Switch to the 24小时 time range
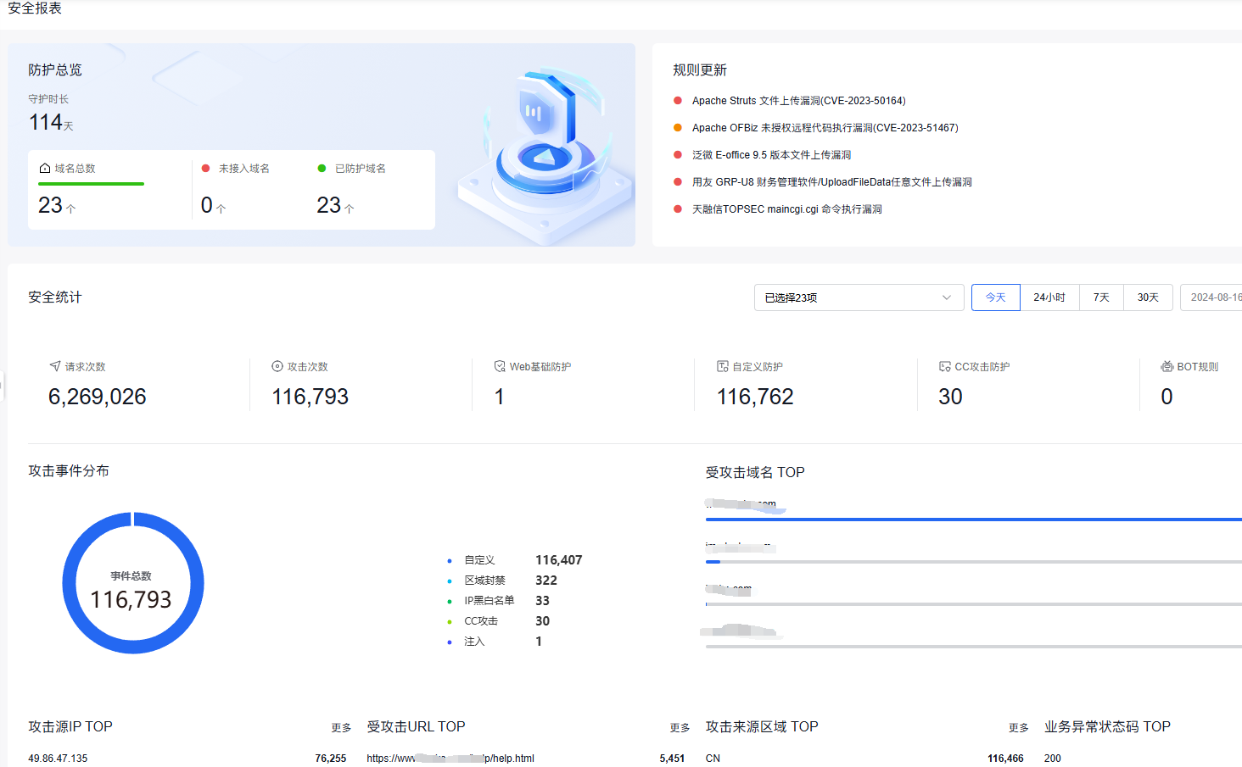The height and width of the screenshot is (767, 1242). [x=1049, y=297]
